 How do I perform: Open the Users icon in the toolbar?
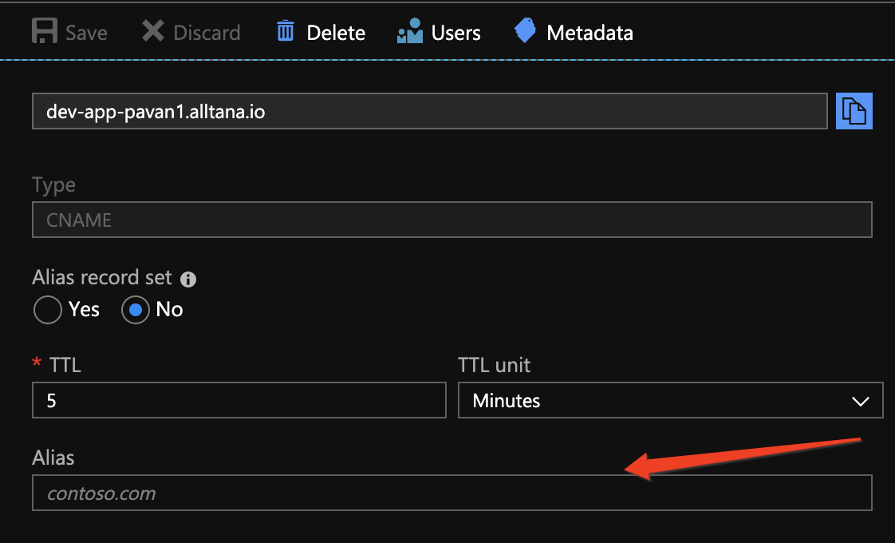coord(408,30)
